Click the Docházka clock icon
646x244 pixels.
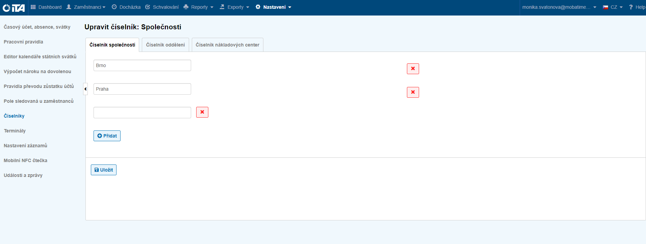point(114,7)
